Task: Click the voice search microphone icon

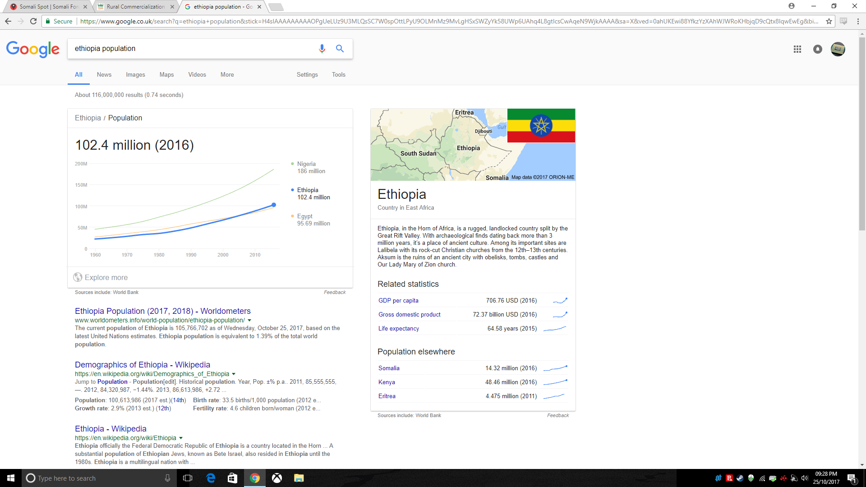Action: (322, 49)
